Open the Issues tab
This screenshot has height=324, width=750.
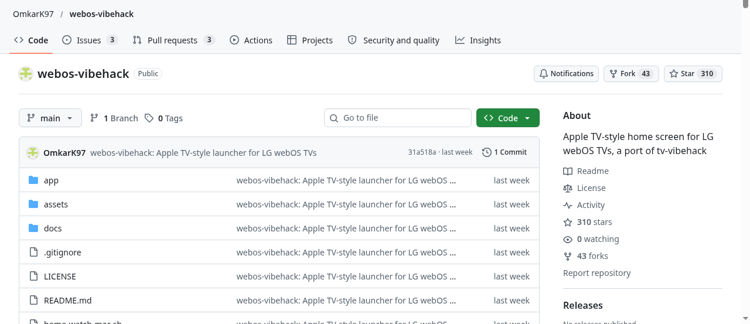90,40
